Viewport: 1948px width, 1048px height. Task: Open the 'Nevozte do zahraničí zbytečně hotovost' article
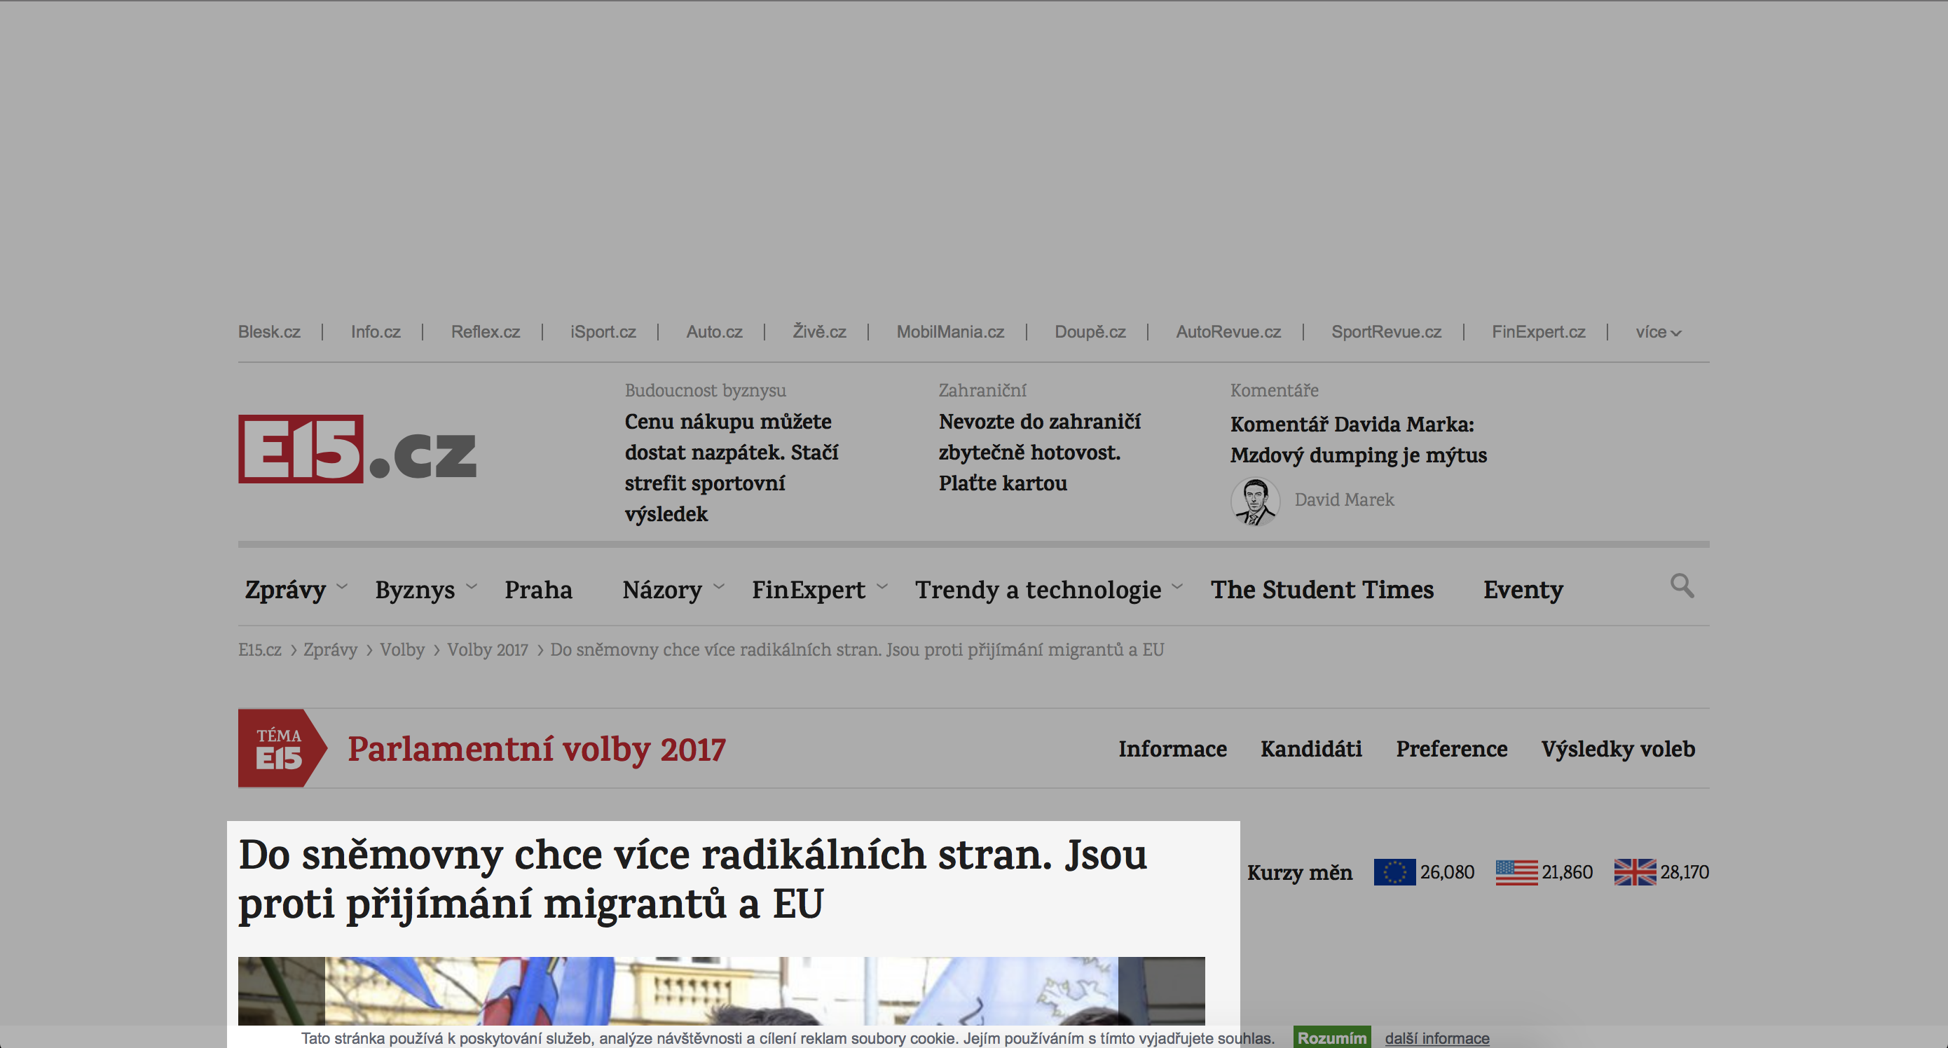pyautogui.click(x=1040, y=452)
